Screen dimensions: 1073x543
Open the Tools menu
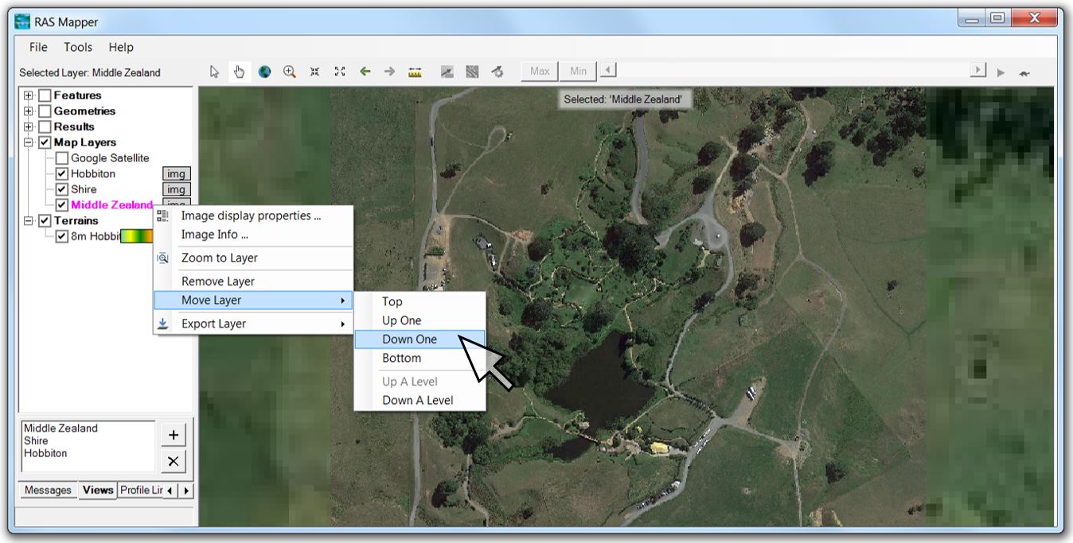[x=78, y=47]
